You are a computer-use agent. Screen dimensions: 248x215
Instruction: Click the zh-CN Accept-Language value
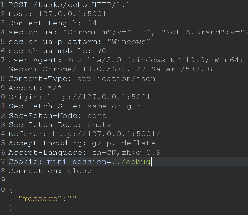click(x=98, y=152)
